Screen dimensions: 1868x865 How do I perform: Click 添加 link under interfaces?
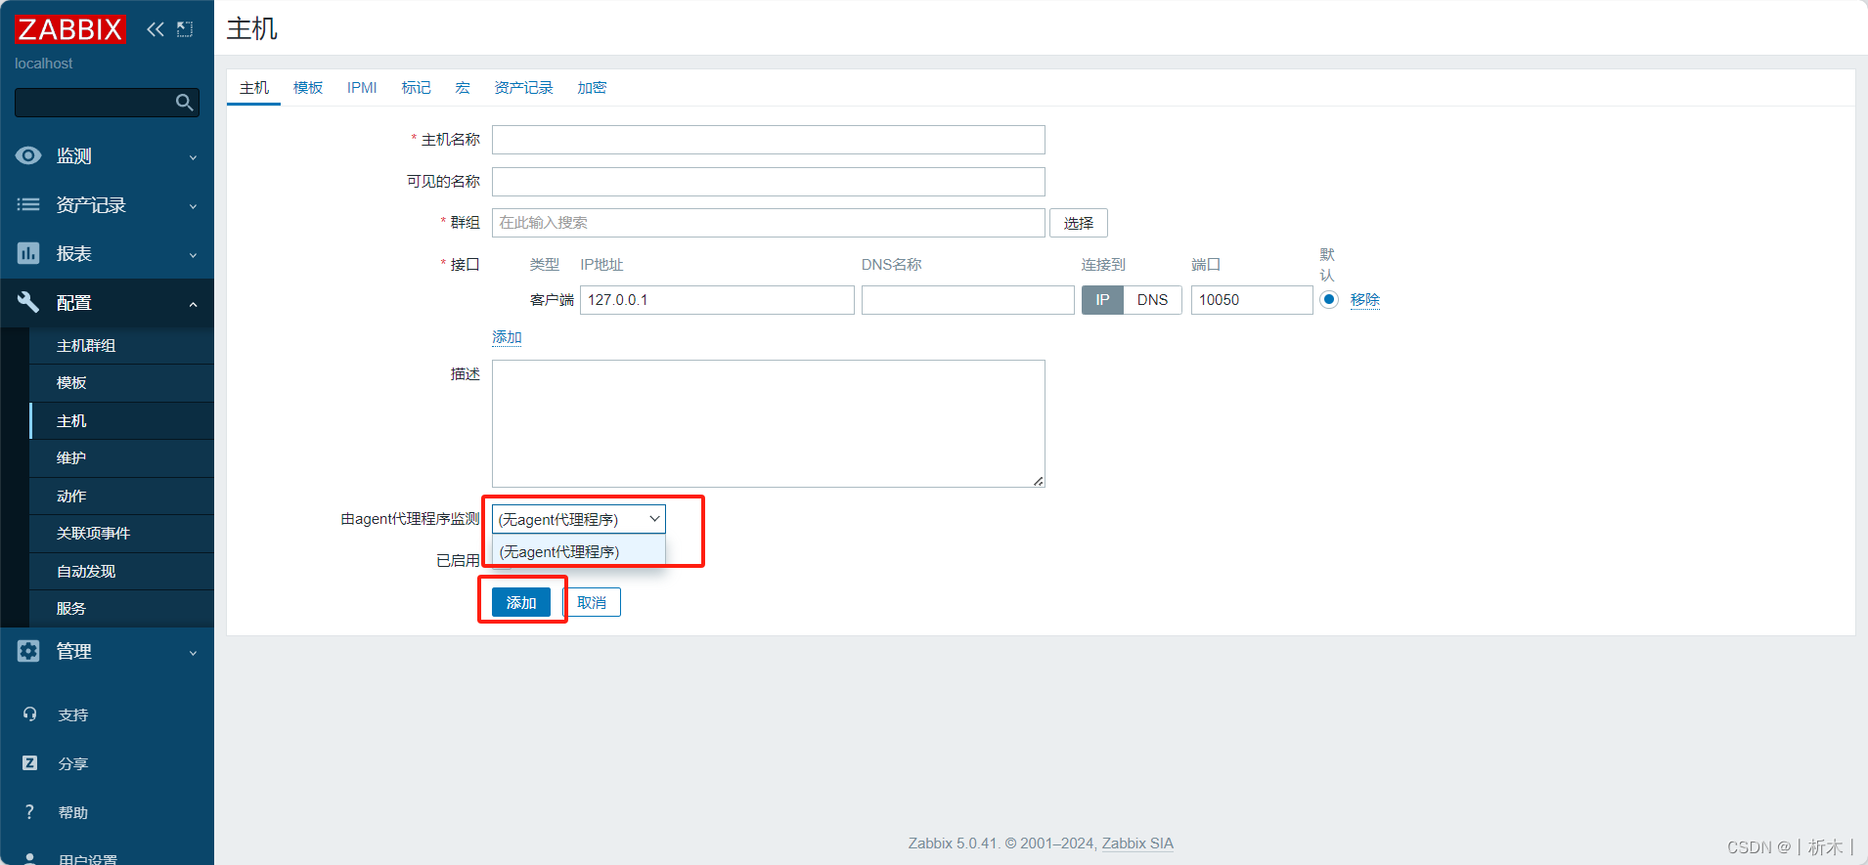coord(507,337)
